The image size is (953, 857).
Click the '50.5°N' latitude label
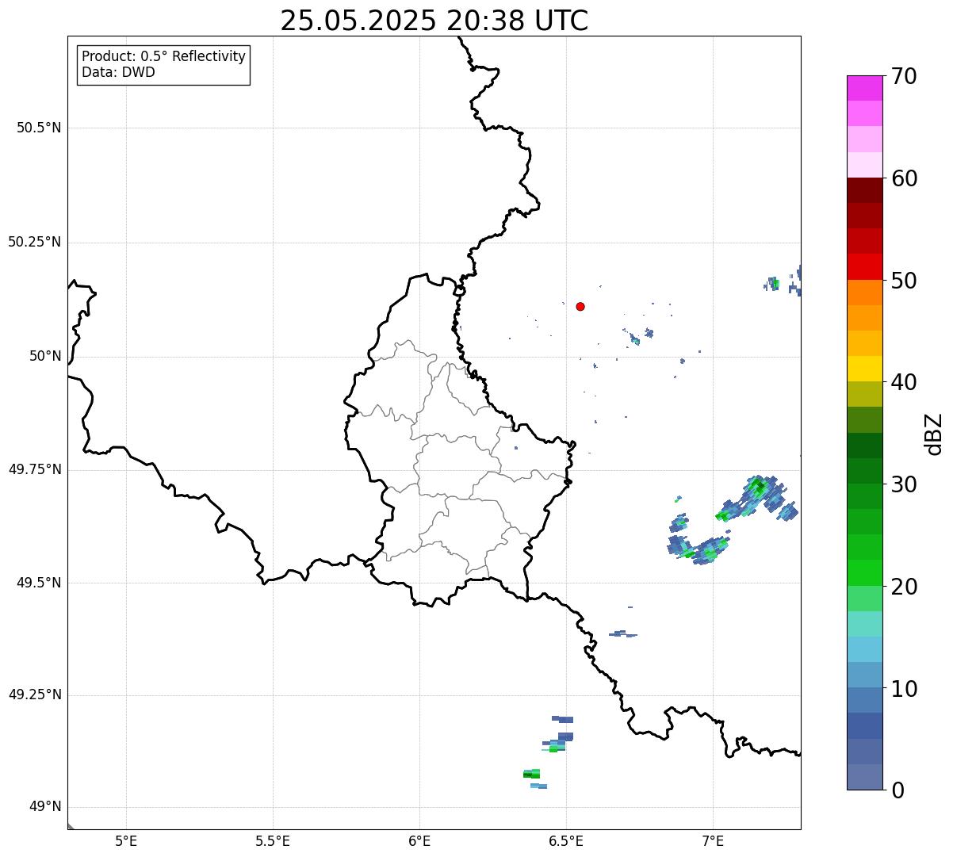pos(39,128)
